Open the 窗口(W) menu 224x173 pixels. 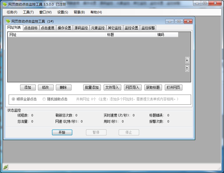coord(46,12)
